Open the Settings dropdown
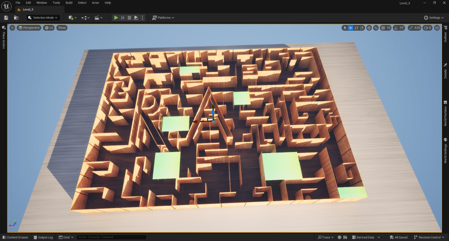The image size is (449, 241). pyautogui.click(x=432, y=18)
